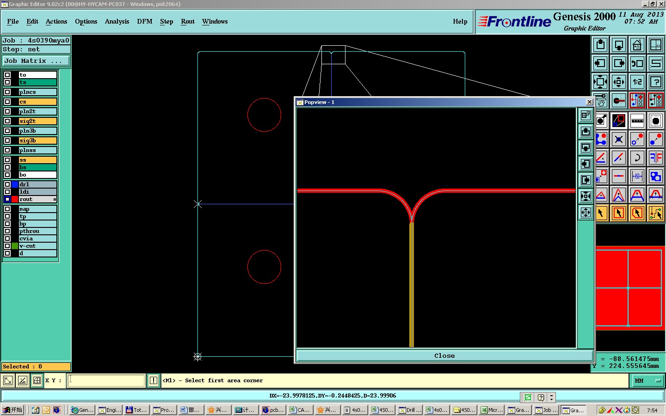Open the Analysis menu
The image size is (666, 416).
(117, 21)
